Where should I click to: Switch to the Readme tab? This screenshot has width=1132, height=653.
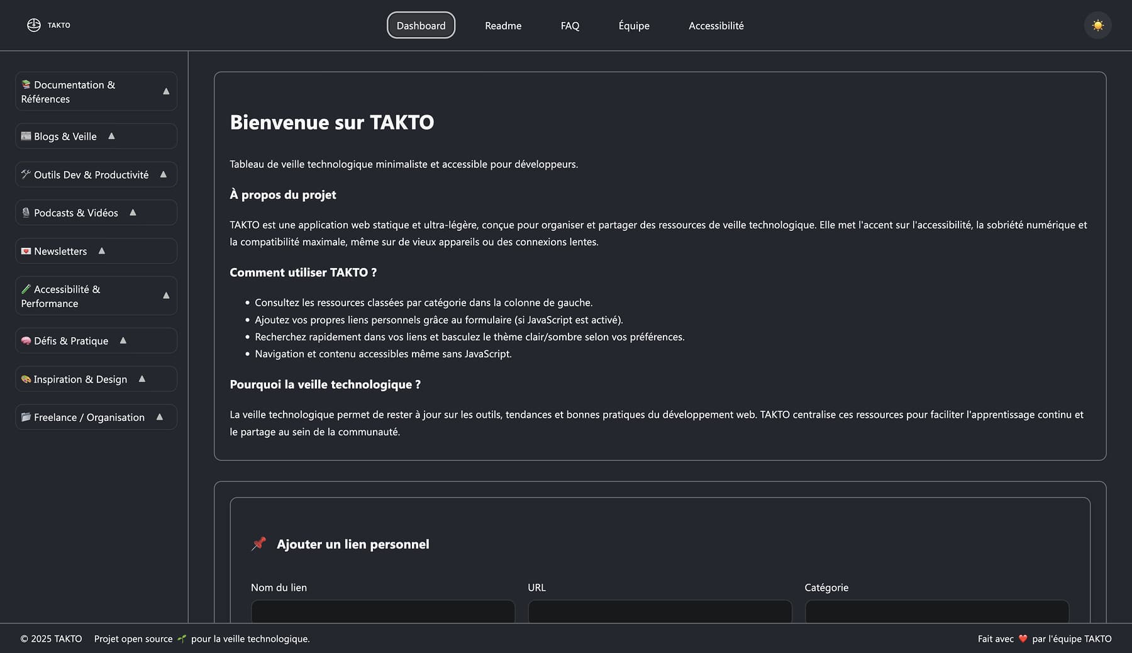click(x=502, y=26)
